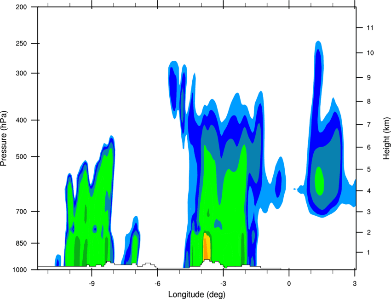Click the 700 pressure tick label

pos(21,212)
